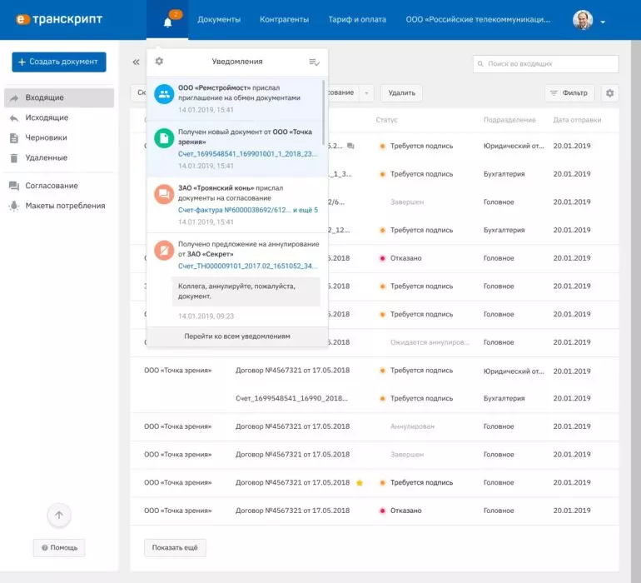Open Счет_ТН000009101 link in notification
Viewport: 641px width, 583px height.
(248, 266)
